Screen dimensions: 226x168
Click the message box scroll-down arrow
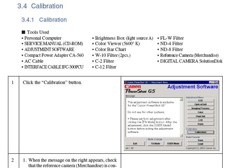click(181, 135)
